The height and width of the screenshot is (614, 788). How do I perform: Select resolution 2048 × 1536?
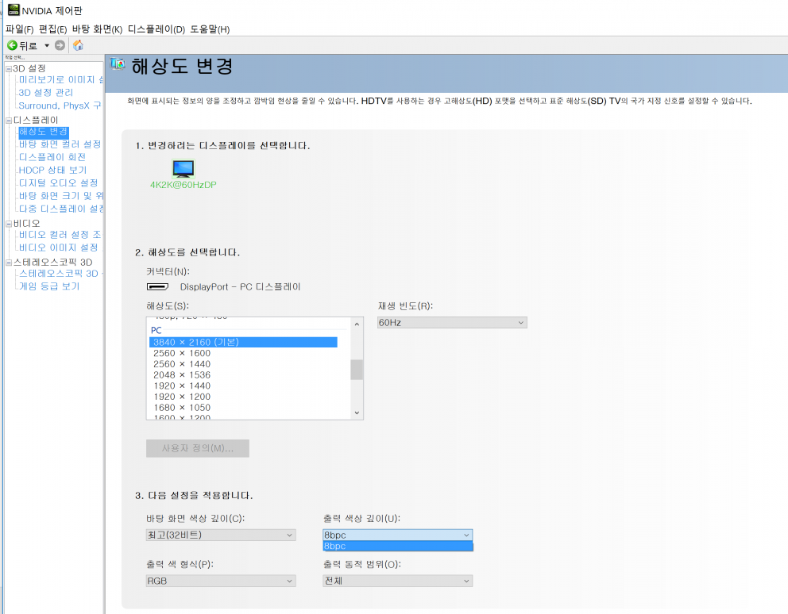point(182,375)
